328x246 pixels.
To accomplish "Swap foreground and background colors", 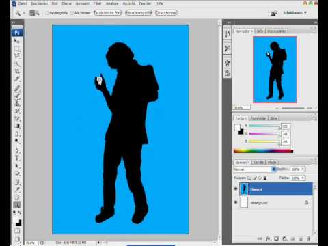I will coord(20,213).
